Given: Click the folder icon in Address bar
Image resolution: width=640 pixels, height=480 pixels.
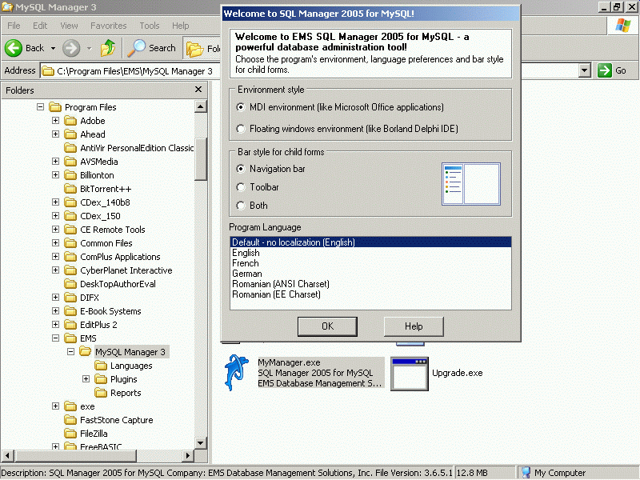Looking at the screenshot, I should tap(48, 71).
